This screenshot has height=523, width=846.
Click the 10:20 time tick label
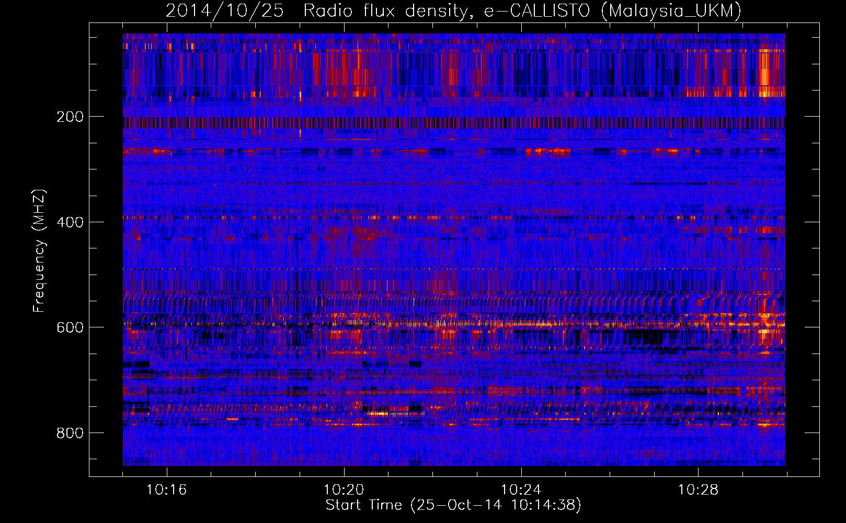point(344,490)
